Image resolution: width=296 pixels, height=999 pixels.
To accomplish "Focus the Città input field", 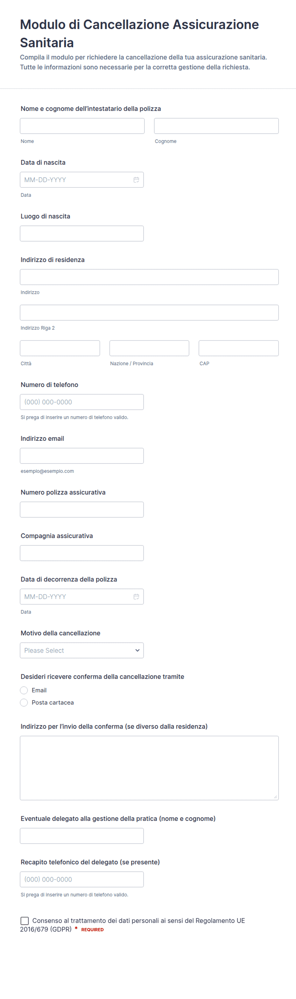I will [x=60, y=348].
